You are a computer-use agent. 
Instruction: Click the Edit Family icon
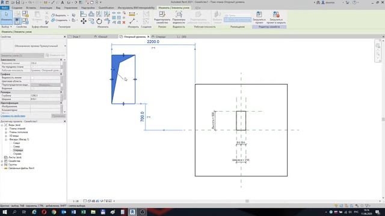click(x=162, y=14)
